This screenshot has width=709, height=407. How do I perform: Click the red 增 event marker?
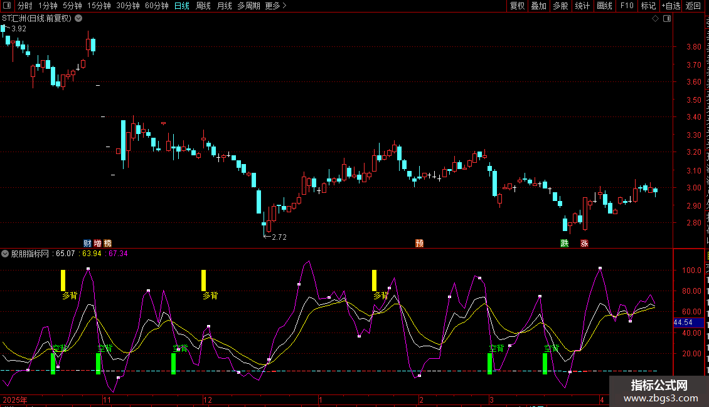click(97, 243)
